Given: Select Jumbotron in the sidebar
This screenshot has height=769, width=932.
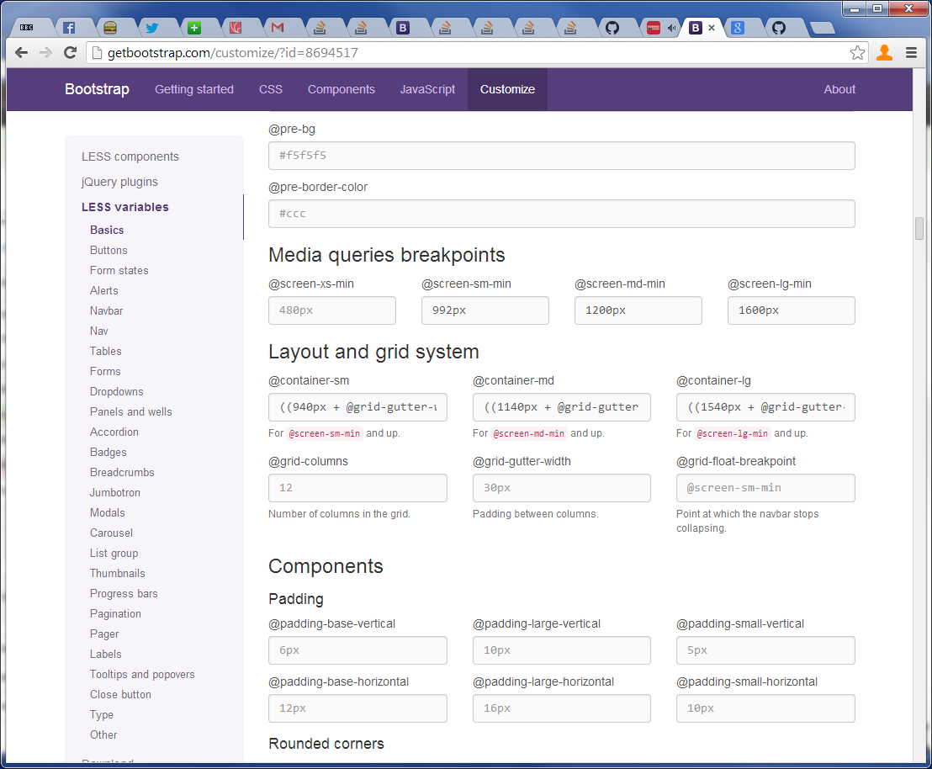Looking at the screenshot, I should click(x=114, y=493).
